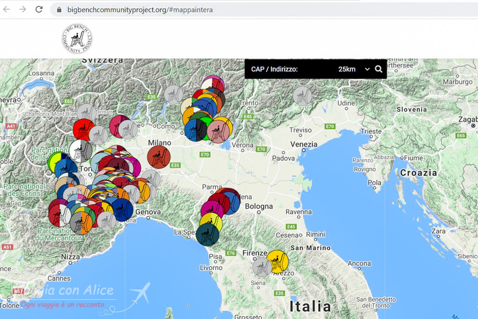The height and width of the screenshot is (319, 478).
Task: Click the Venezia city label
Action: point(304,144)
